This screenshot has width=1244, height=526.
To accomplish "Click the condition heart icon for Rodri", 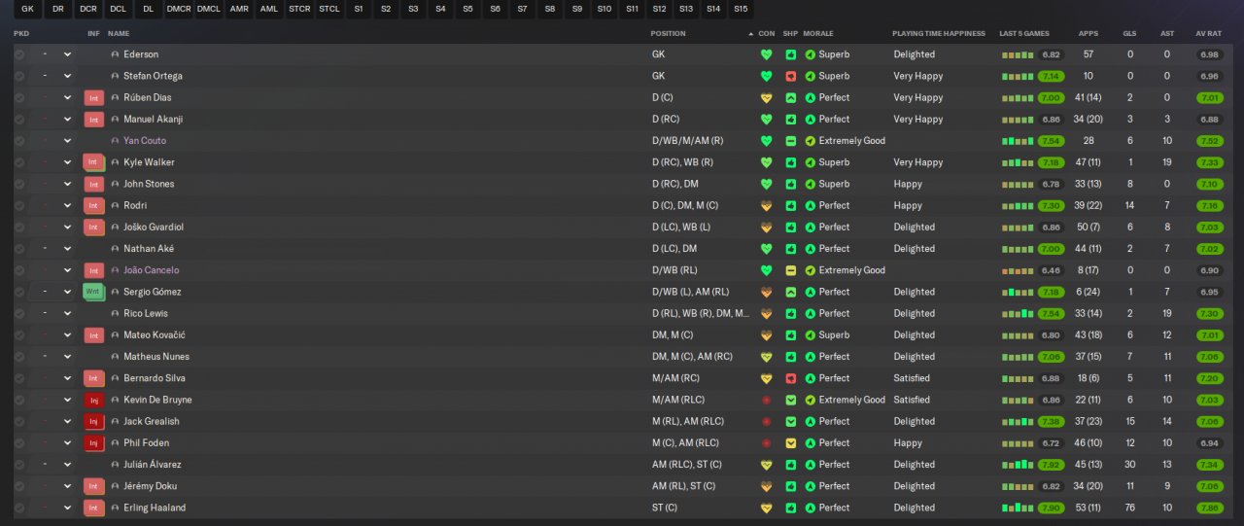I will (x=766, y=205).
